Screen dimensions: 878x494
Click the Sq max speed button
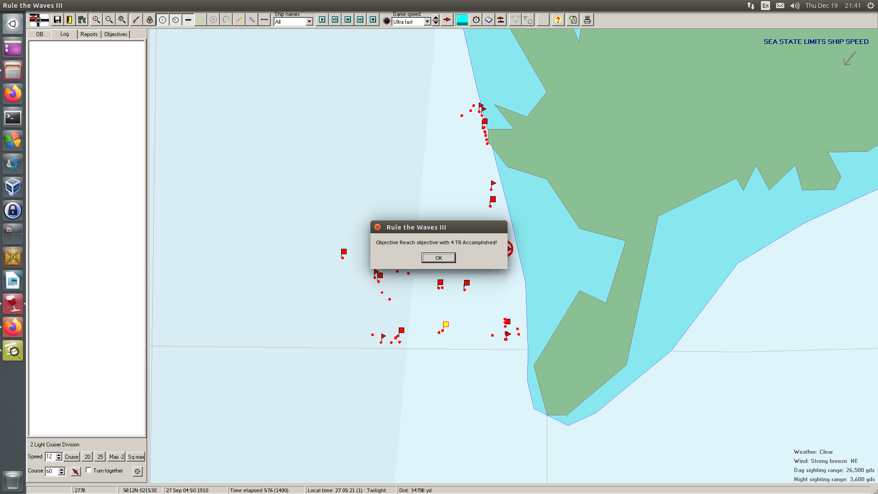[x=136, y=457]
